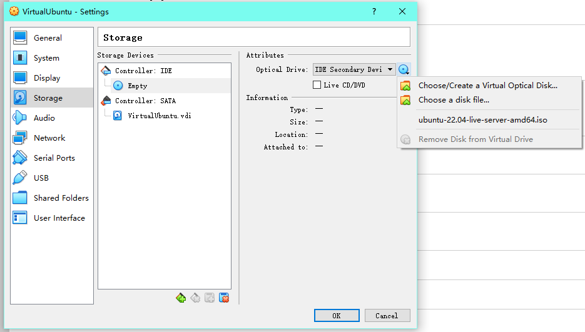Click the Choose a disk file icon
Image resolution: width=585 pixels, height=332 pixels.
(x=405, y=100)
